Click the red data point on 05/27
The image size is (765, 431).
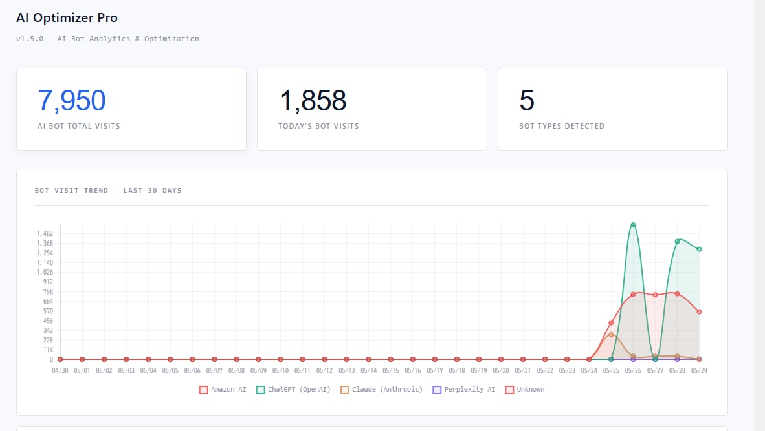pos(655,295)
